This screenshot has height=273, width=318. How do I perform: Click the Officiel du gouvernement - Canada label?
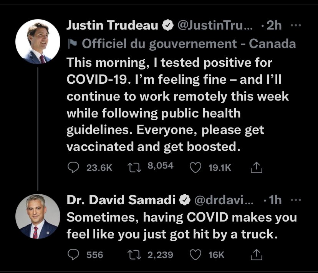pos(189,44)
